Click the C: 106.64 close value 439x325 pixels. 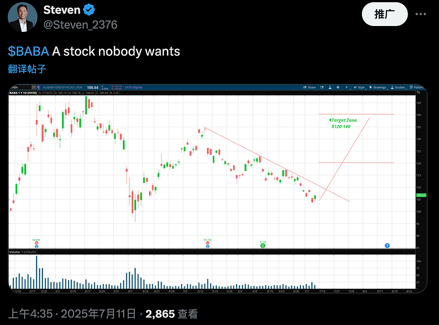coord(102,93)
